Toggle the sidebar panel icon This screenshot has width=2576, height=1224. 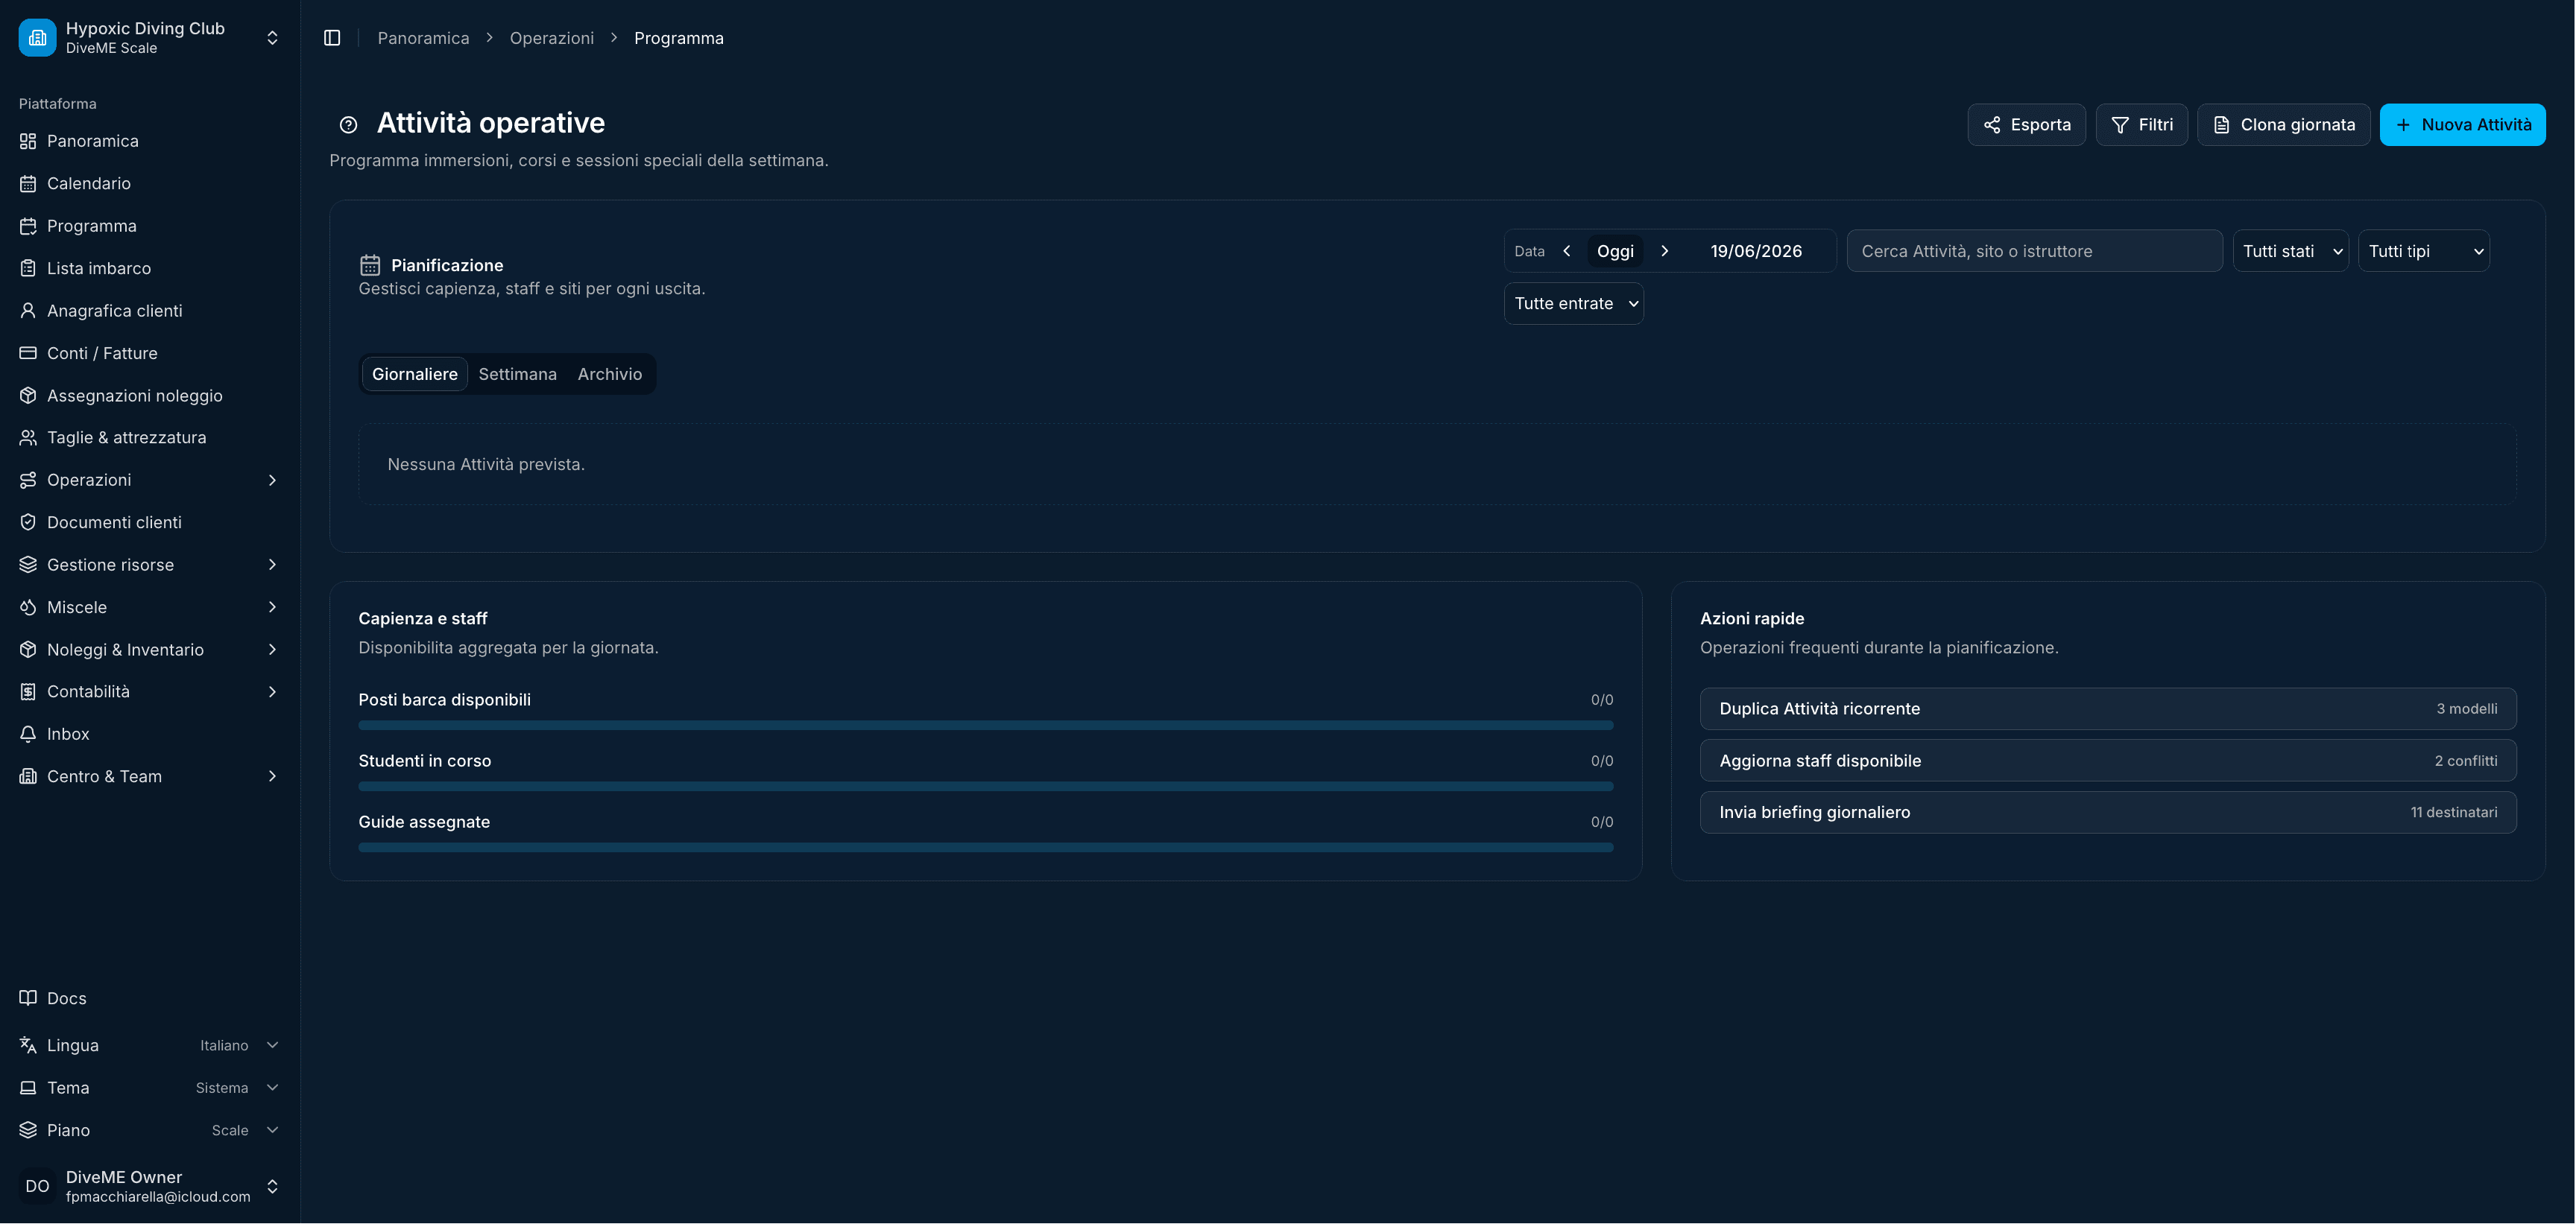[332, 38]
